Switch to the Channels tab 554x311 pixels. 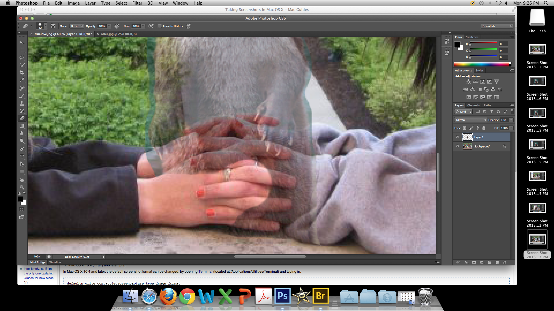(x=473, y=105)
